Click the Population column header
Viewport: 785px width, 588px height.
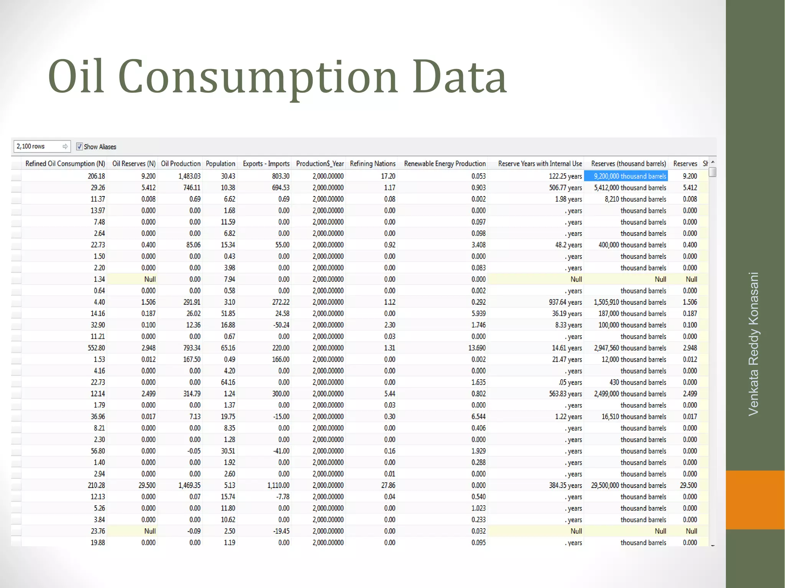(220, 164)
